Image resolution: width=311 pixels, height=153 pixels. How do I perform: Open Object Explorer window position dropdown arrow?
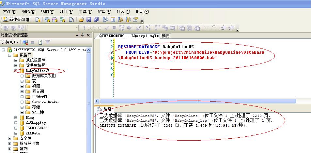pyautogui.click(x=77, y=35)
